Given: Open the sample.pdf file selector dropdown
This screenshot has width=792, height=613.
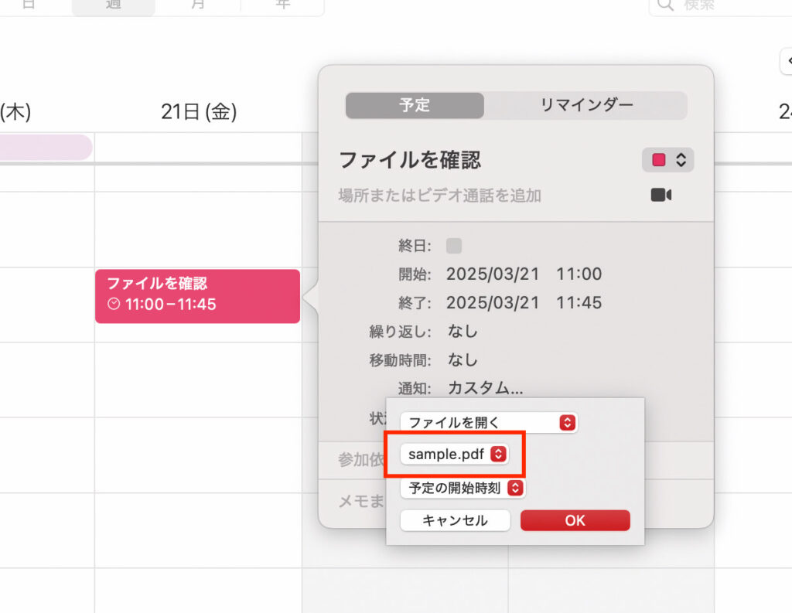Looking at the screenshot, I should click(x=455, y=455).
